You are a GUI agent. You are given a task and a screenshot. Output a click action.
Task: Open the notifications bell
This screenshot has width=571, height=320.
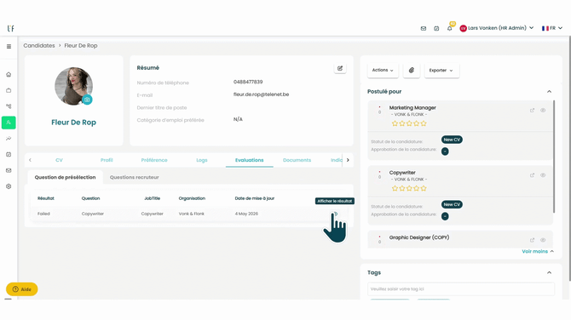450,28
